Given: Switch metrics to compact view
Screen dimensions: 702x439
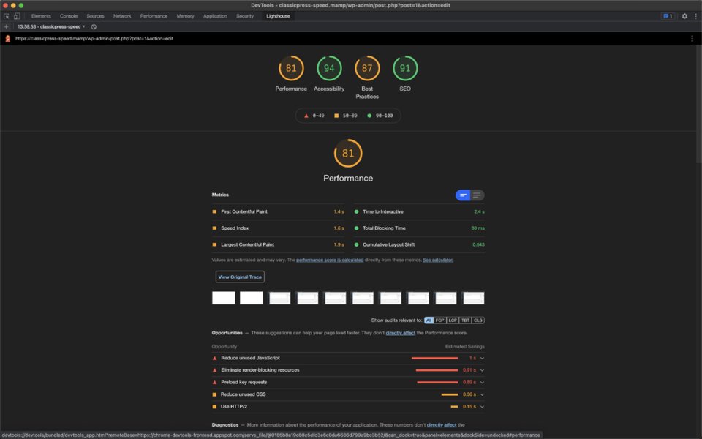Looking at the screenshot, I should tap(463, 195).
